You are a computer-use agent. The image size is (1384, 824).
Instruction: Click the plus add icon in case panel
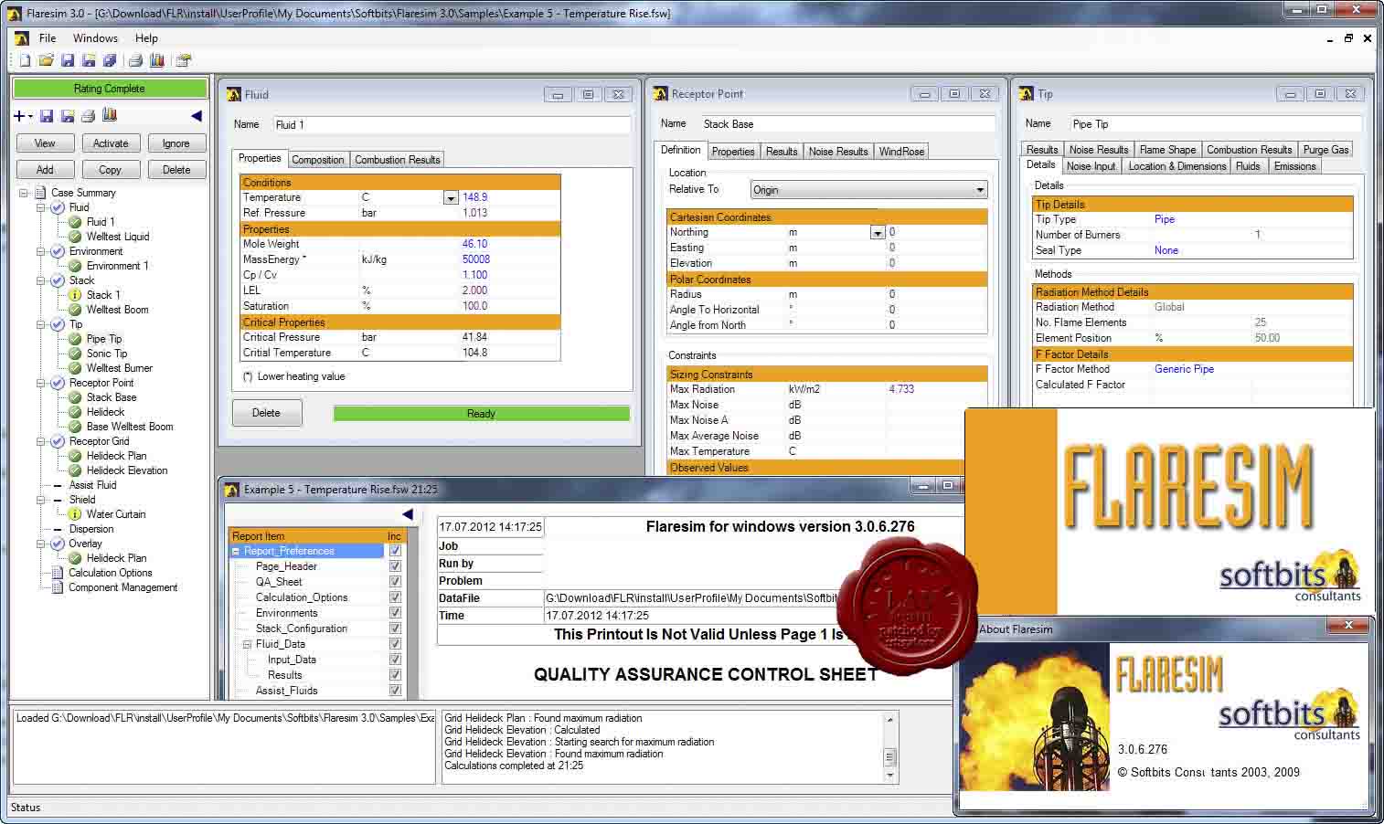click(19, 116)
